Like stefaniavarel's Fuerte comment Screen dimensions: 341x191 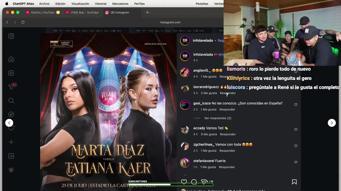pyautogui.click(x=296, y=162)
